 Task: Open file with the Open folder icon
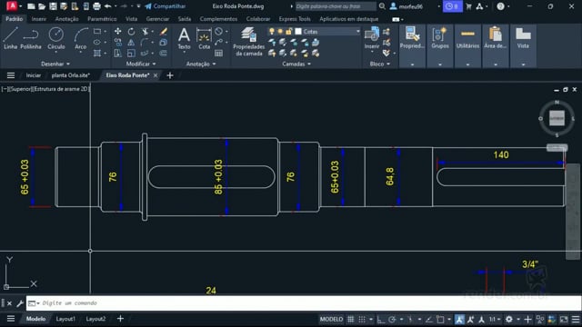click(x=42, y=6)
